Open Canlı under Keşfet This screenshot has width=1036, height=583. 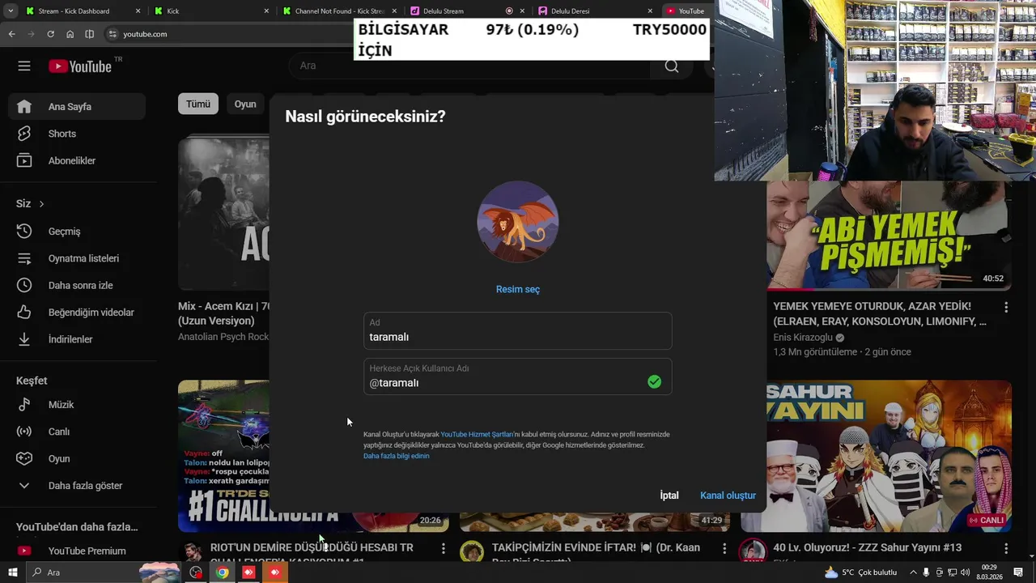(x=77, y=432)
